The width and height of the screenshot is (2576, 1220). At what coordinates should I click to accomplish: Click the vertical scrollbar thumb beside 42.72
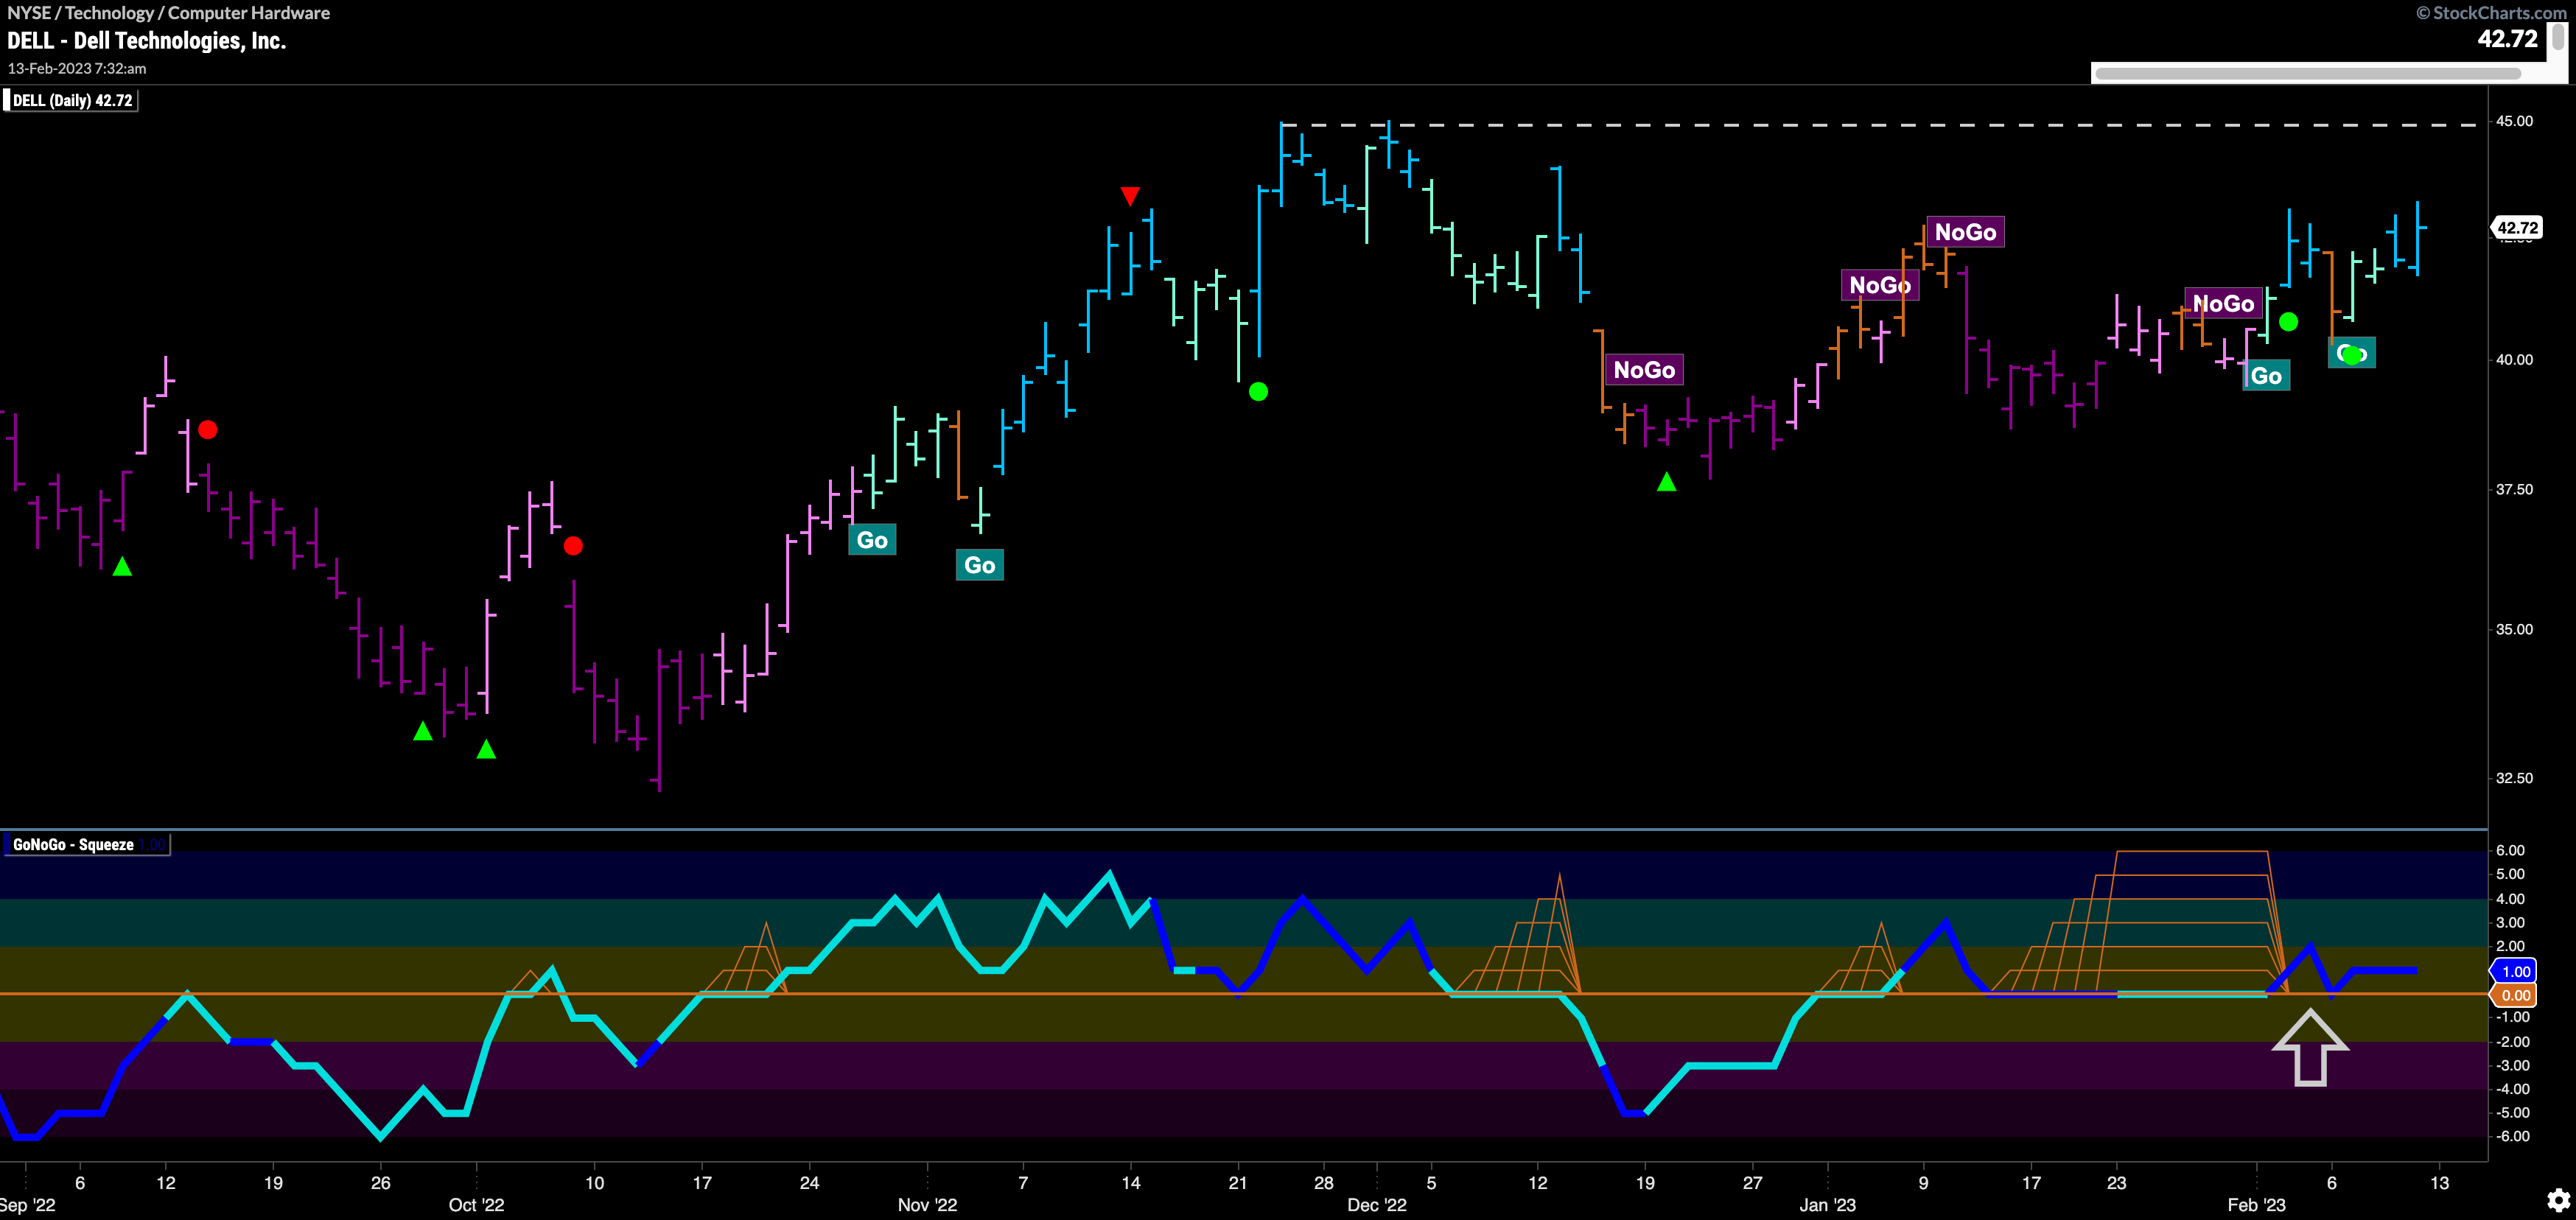[2558, 35]
